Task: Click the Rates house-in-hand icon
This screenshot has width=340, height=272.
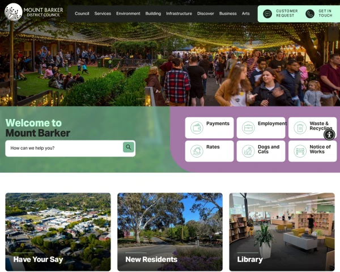Action: tap(197, 151)
